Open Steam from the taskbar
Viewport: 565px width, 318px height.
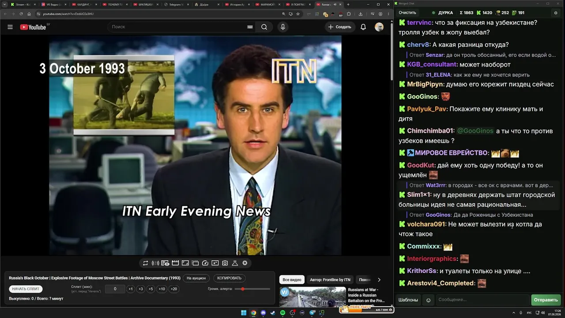click(x=273, y=313)
